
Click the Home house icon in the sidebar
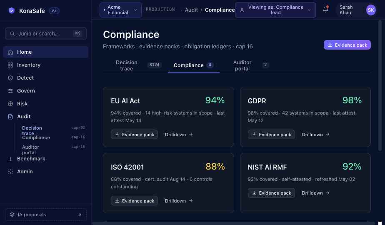click(x=10, y=52)
